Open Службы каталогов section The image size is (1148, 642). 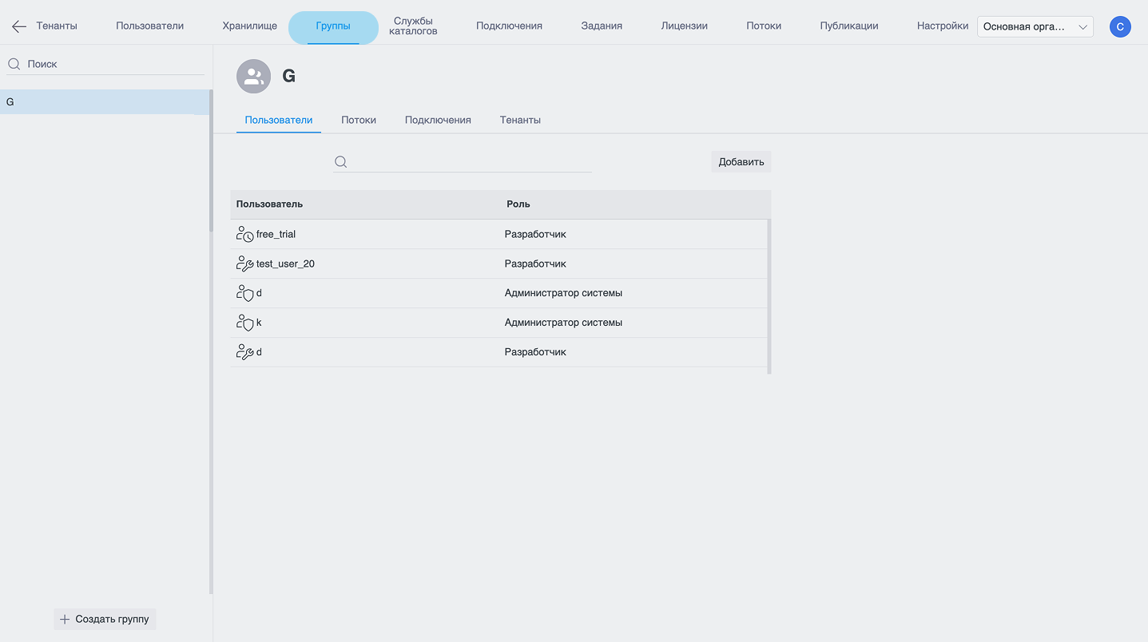pos(413,26)
